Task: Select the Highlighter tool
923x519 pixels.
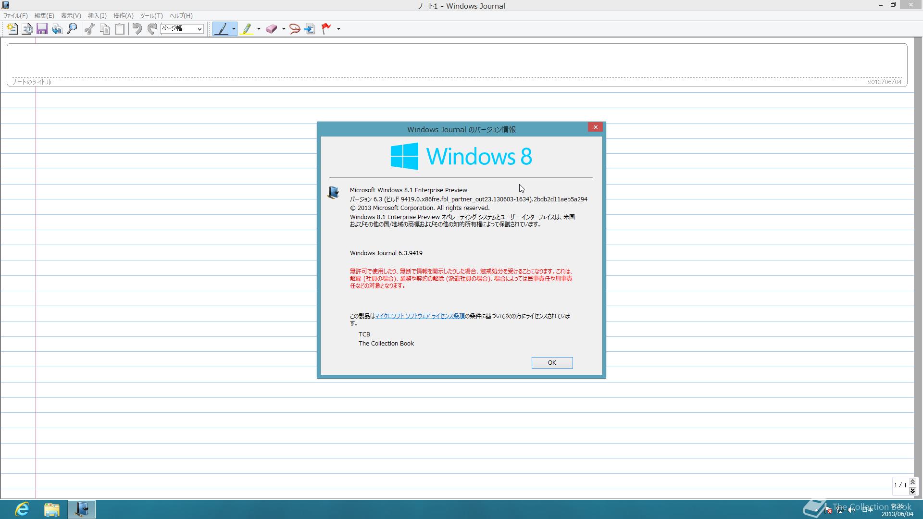Action: tap(247, 29)
